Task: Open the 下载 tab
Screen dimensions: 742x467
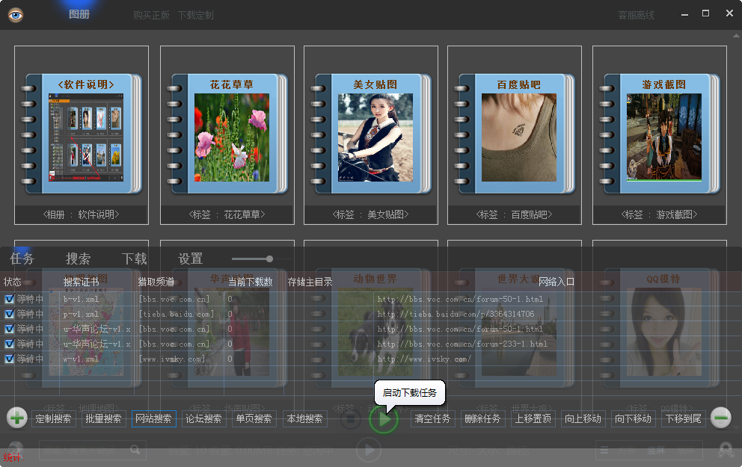Action: [135, 259]
